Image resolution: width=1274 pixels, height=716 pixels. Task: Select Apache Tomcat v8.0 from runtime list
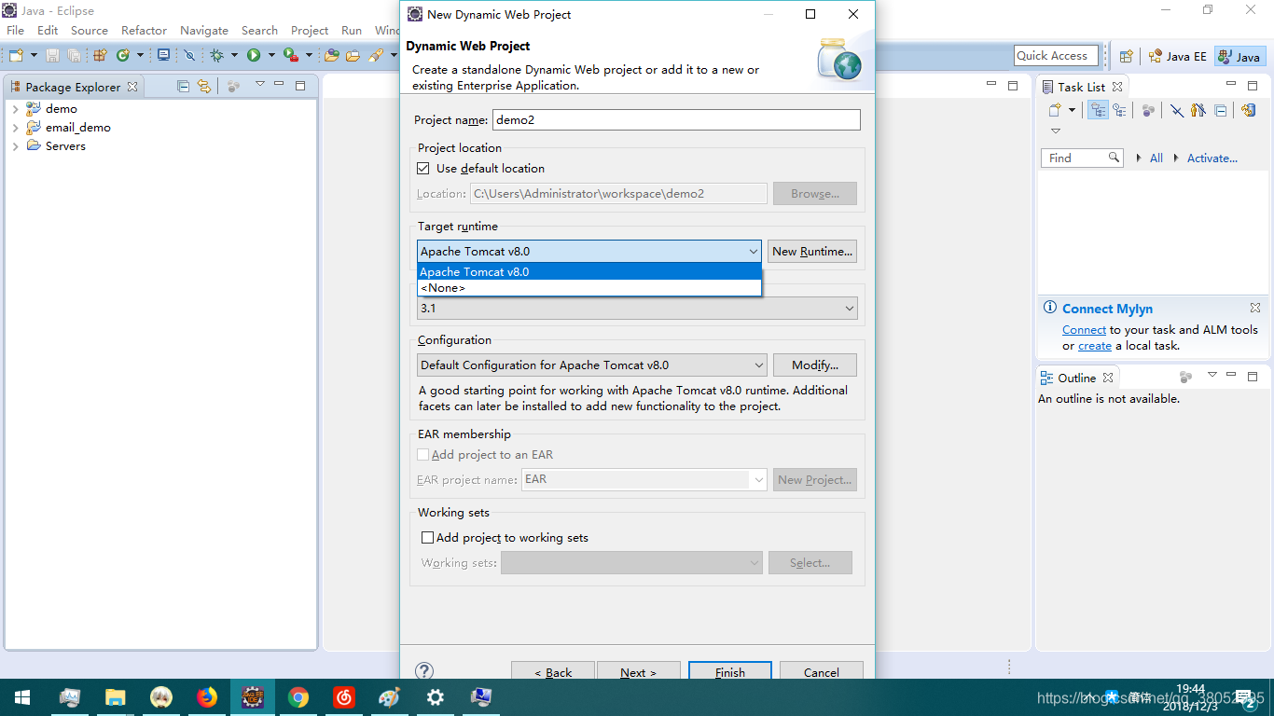pyautogui.click(x=589, y=272)
